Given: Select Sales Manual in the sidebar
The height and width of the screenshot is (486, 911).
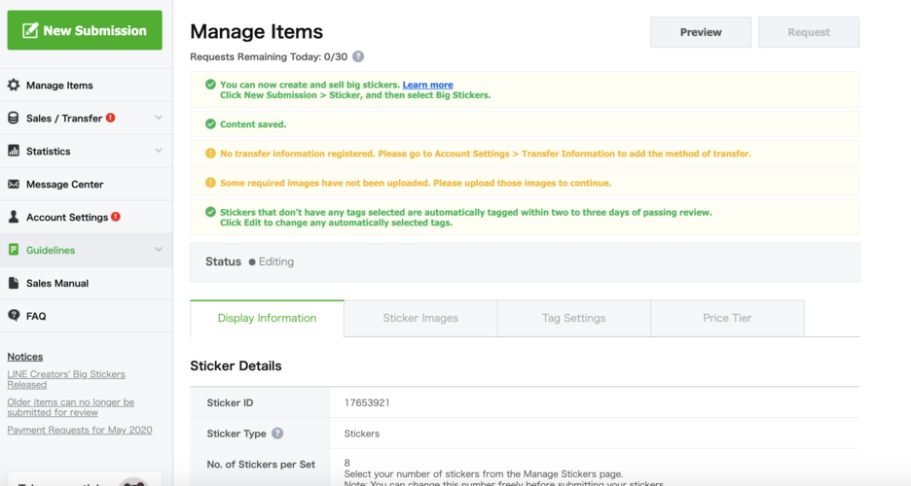Looking at the screenshot, I should pos(86,283).
